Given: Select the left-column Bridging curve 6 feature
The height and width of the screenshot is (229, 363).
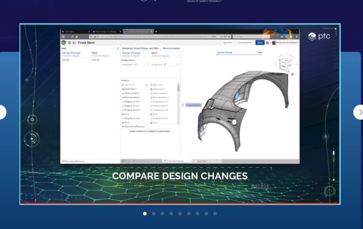Looking at the screenshot, I should click(130, 102).
